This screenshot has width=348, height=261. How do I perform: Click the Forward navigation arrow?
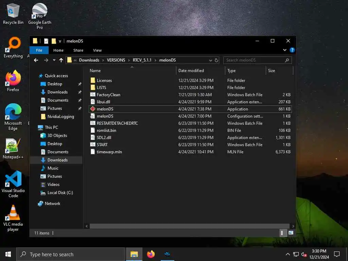tap(46, 60)
